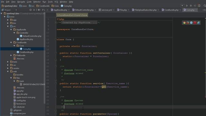Collapse the AppBundle folder
The image size is (206, 116).
[x=11, y=30]
